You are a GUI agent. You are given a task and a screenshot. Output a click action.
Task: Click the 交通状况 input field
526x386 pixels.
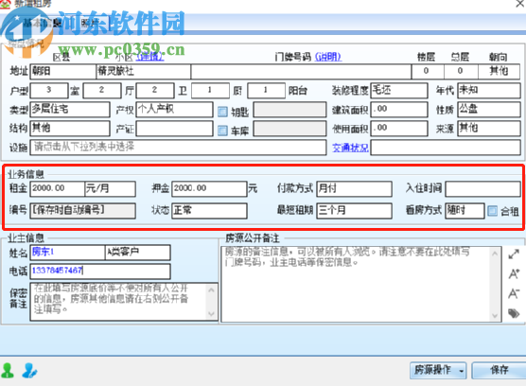[x=446, y=148]
